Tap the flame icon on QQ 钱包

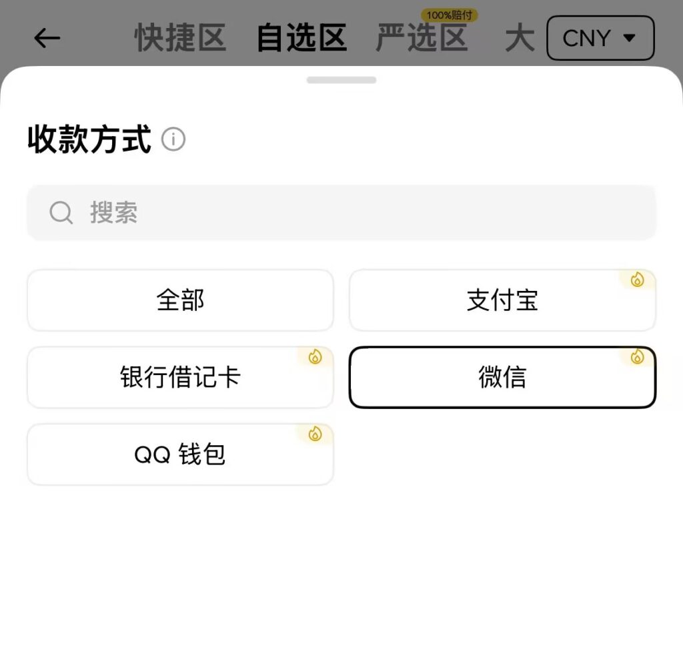click(315, 434)
